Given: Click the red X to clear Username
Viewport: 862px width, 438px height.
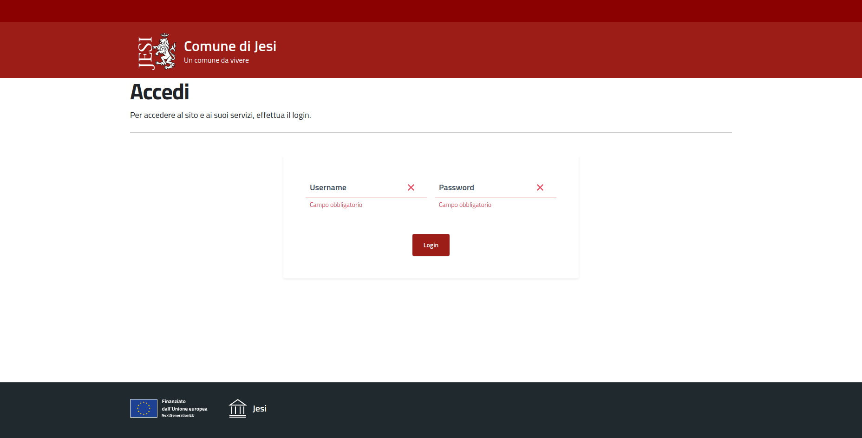Looking at the screenshot, I should pos(411,187).
